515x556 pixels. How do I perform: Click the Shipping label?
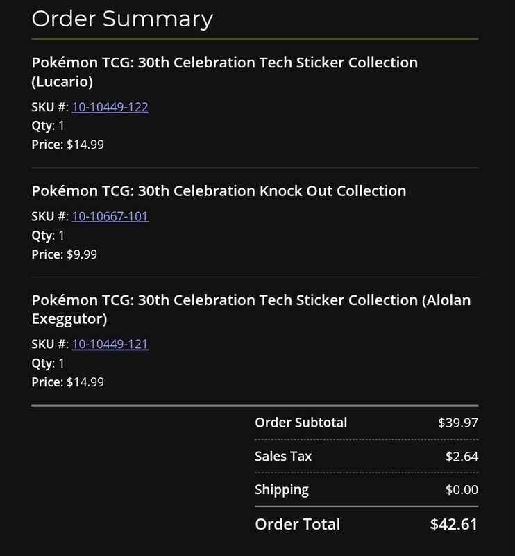(x=282, y=490)
